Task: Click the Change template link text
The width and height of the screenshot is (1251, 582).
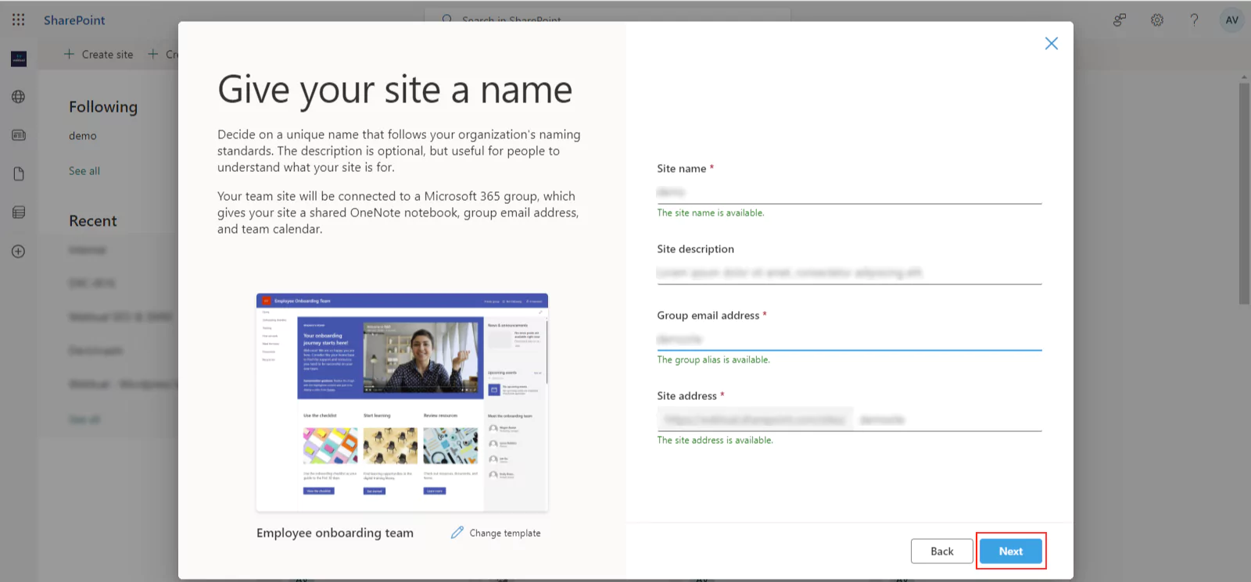Action: pos(505,534)
